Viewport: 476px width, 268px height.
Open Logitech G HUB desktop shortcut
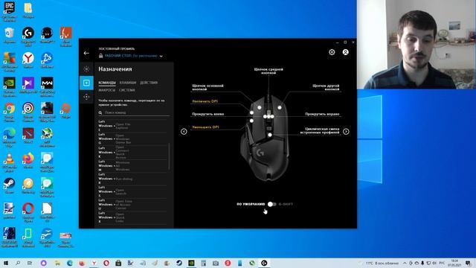click(28, 36)
